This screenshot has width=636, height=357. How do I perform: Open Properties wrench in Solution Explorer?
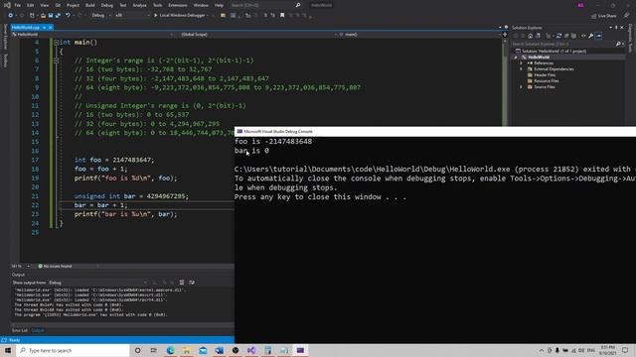click(591, 36)
